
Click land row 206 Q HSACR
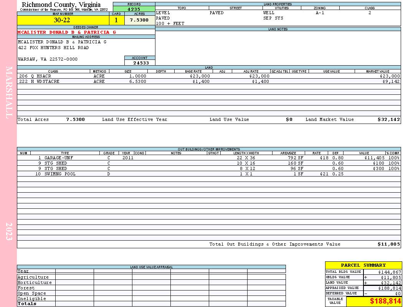[x=209, y=76]
